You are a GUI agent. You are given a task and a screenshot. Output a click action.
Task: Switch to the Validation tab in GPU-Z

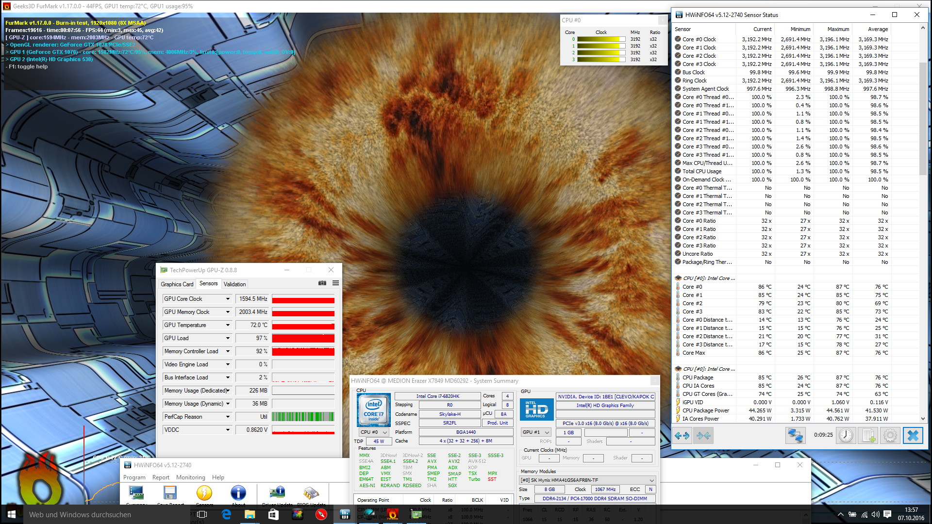pos(235,284)
